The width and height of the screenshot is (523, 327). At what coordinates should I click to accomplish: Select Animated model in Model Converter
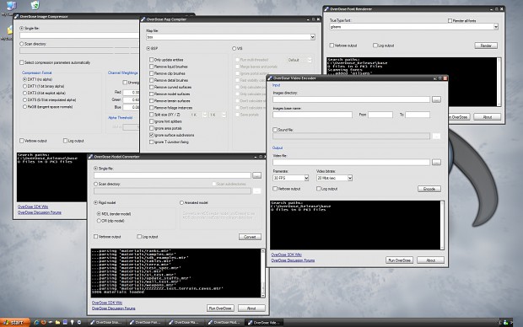[x=181, y=202]
